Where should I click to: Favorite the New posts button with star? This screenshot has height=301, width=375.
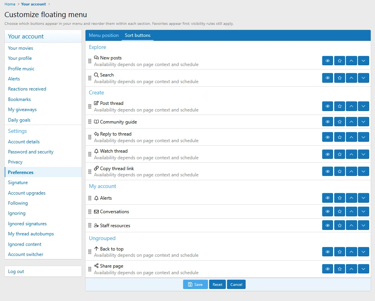coord(339,61)
